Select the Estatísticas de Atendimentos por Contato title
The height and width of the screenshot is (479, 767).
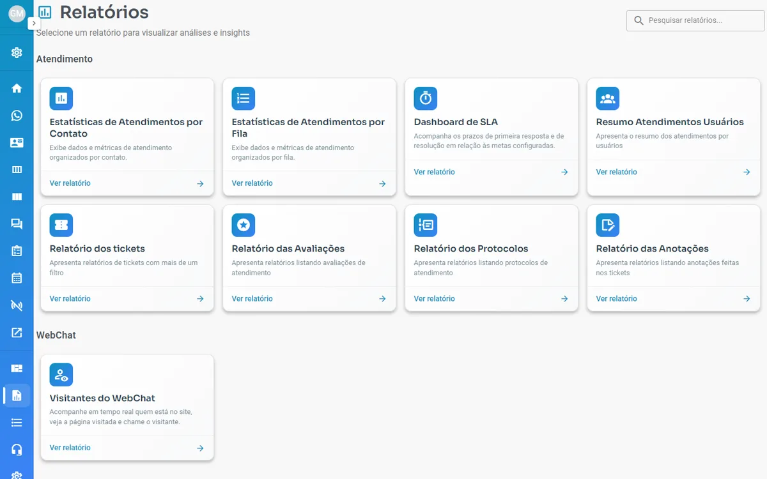[x=127, y=128]
